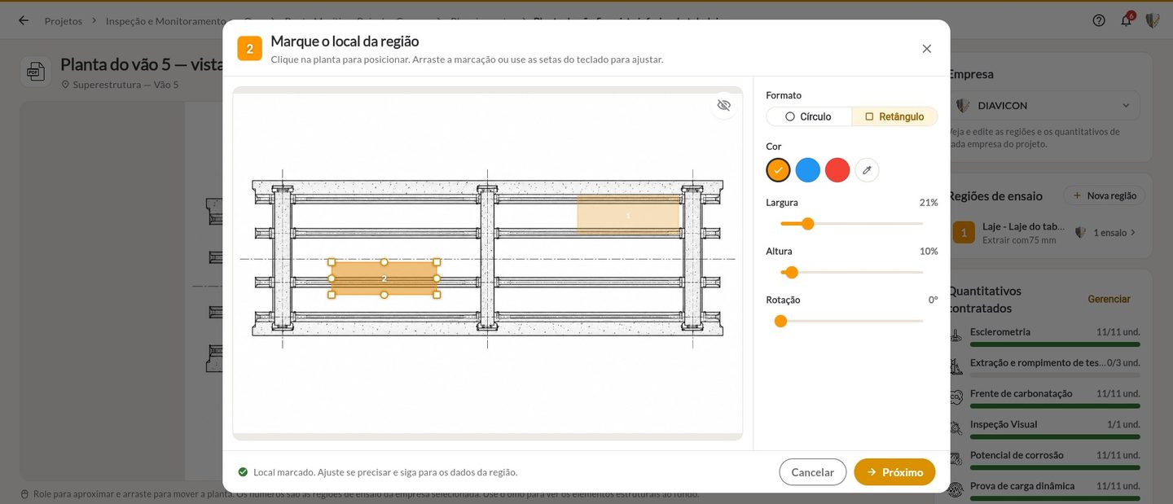The height and width of the screenshot is (504, 1173).
Task: Click the Potencial de corrosão icon
Action: (956, 459)
